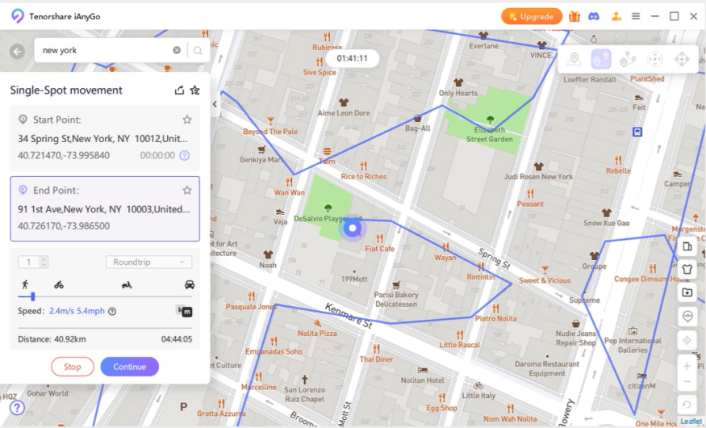The image size is (706, 428).
Task: Favorite the Start Point location
Action: point(187,120)
